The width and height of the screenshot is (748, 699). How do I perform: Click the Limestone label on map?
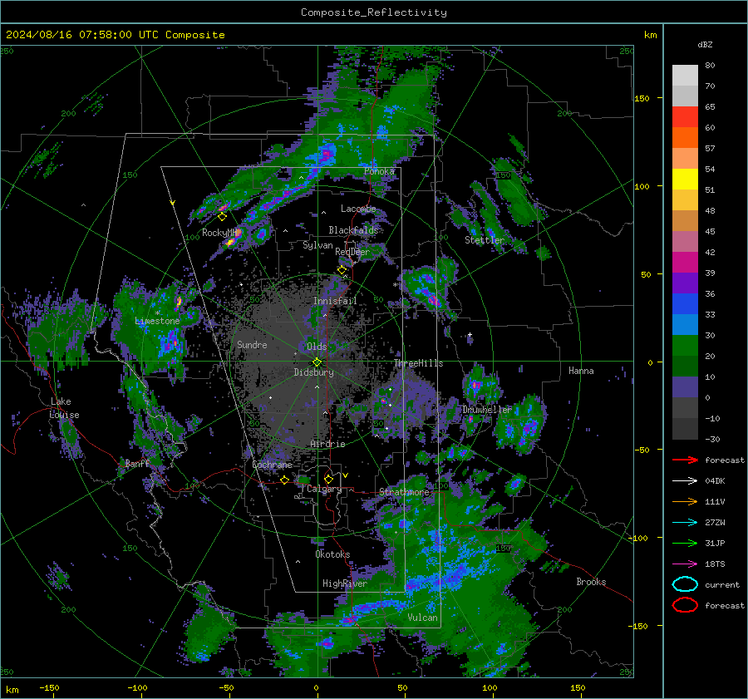pyautogui.click(x=157, y=321)
